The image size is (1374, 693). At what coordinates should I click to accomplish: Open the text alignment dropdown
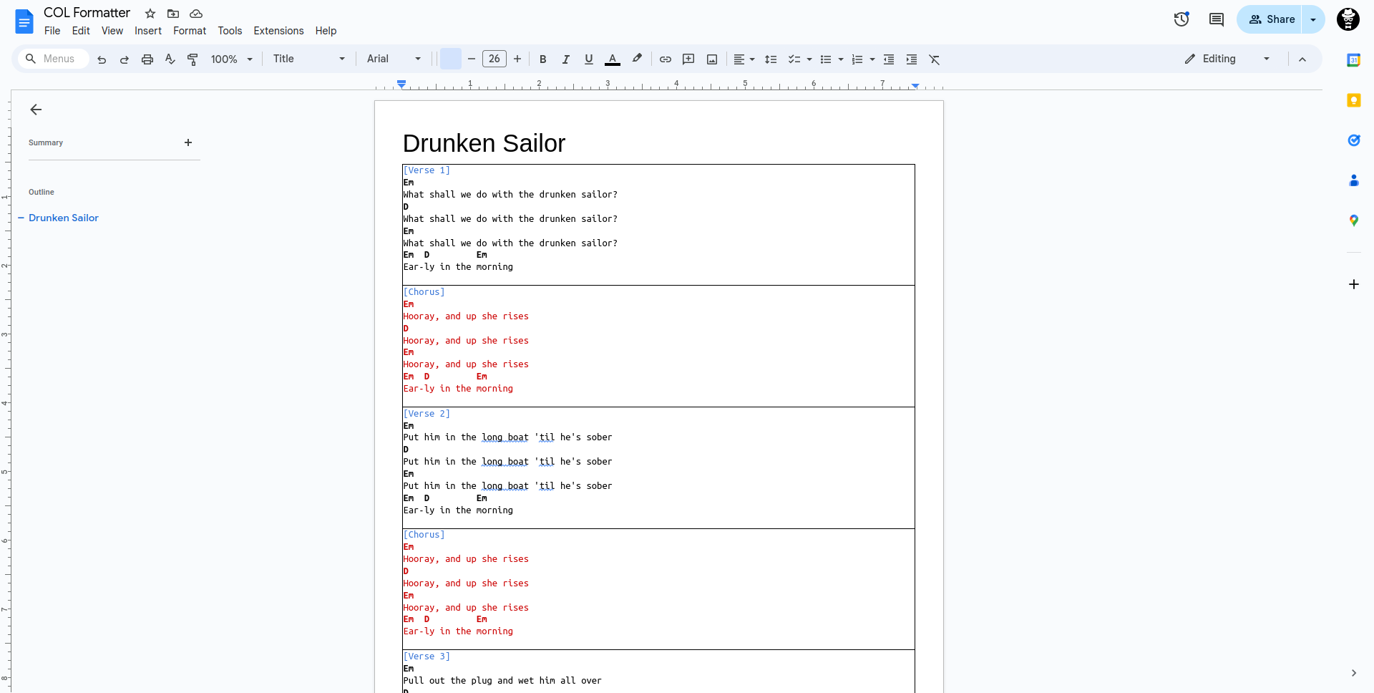pyautogui.click(x=744, y=59)
